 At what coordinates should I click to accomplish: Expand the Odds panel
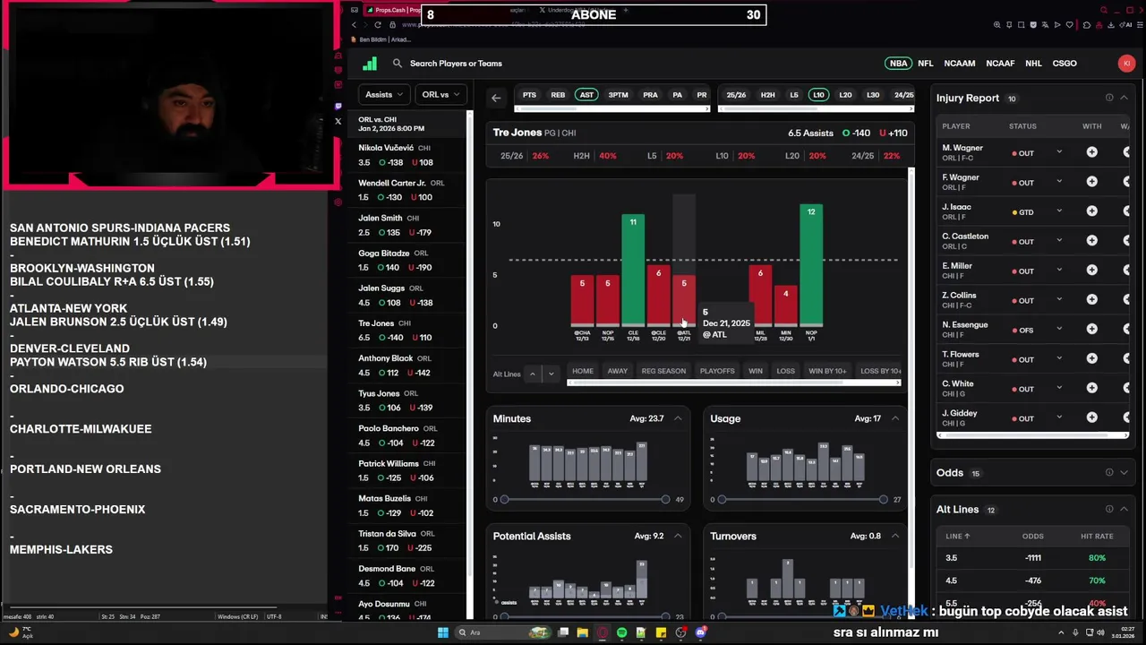[1124, 472]
